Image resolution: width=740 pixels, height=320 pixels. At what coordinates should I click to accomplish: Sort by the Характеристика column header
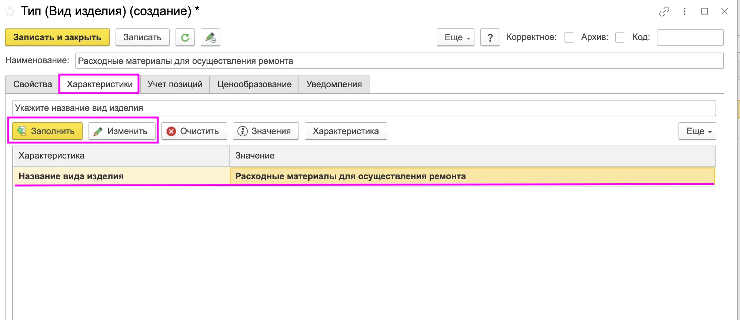pos(121,156)
